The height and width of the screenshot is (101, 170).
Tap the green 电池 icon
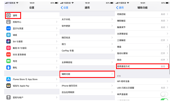click(9, 61)
